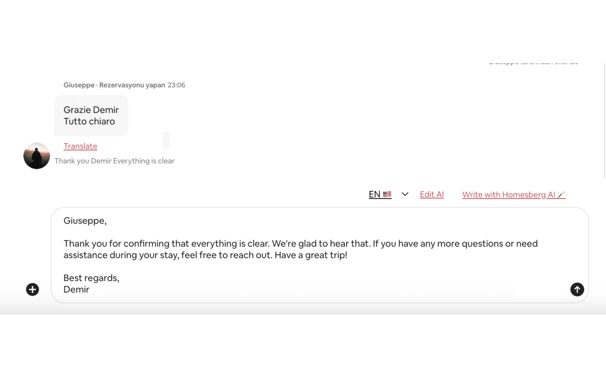Viewport: 606px width, 378px height.
Task: Open Giuseppe's profile picture
Action: point(36,155)
